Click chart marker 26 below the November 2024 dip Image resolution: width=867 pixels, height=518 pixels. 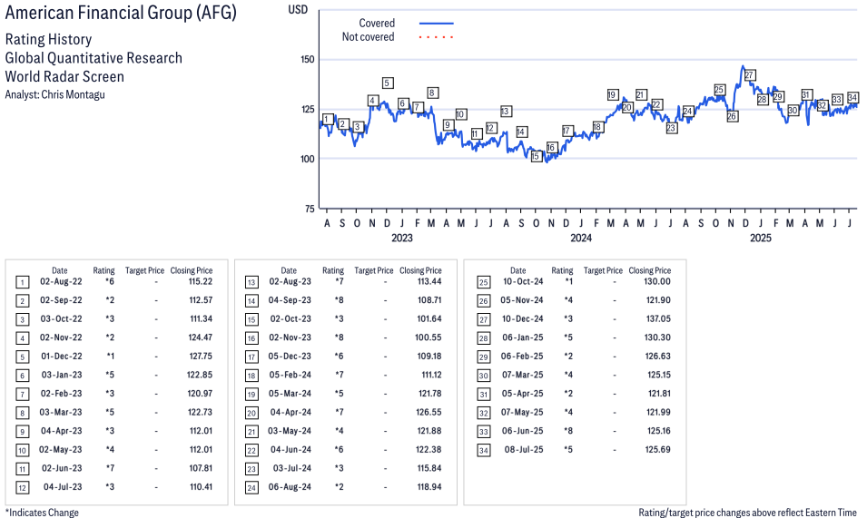(732, 116)
